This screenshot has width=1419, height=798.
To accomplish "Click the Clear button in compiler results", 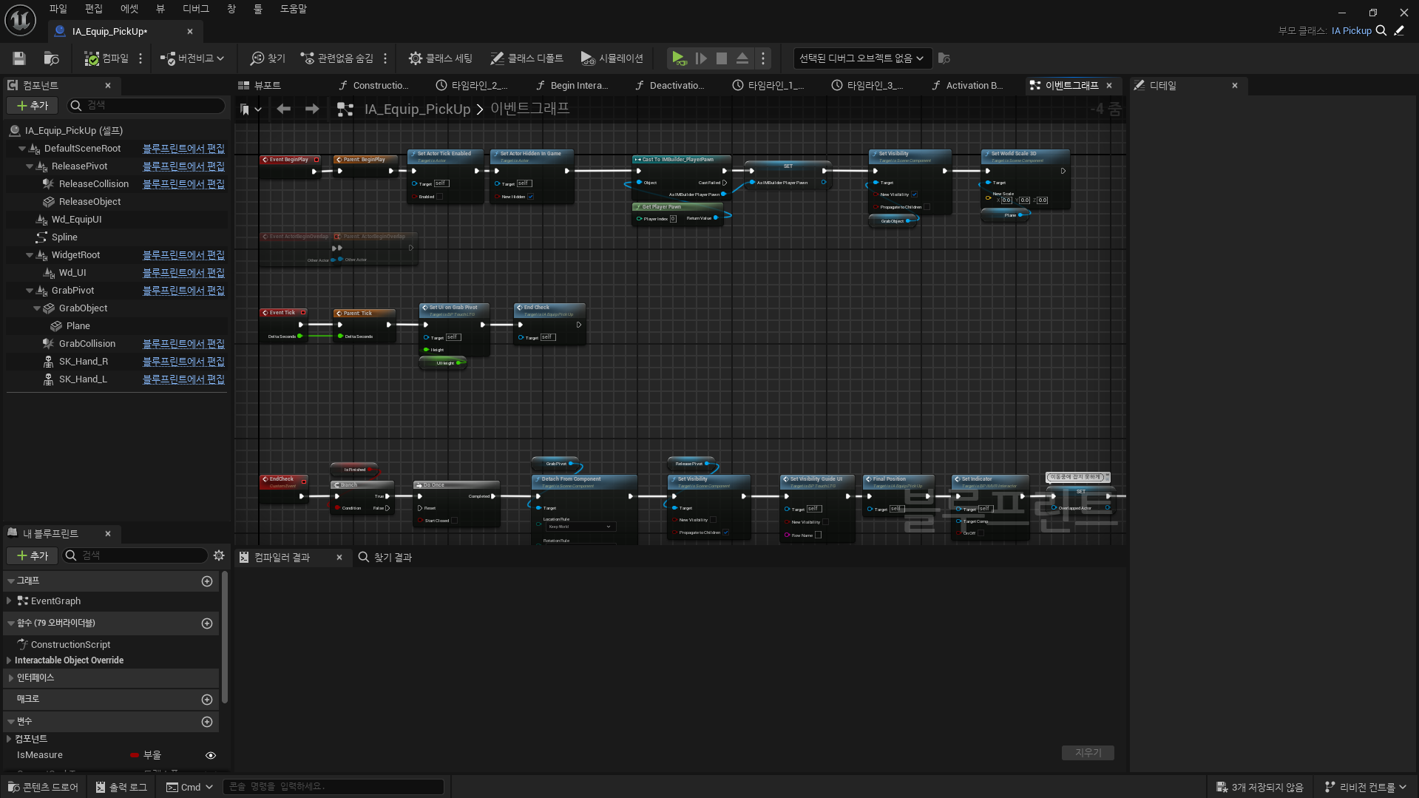I will 1087,752.
